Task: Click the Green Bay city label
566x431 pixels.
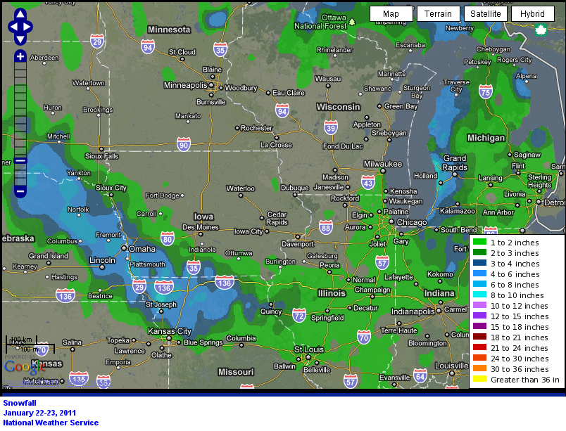Action: point(401,106)
